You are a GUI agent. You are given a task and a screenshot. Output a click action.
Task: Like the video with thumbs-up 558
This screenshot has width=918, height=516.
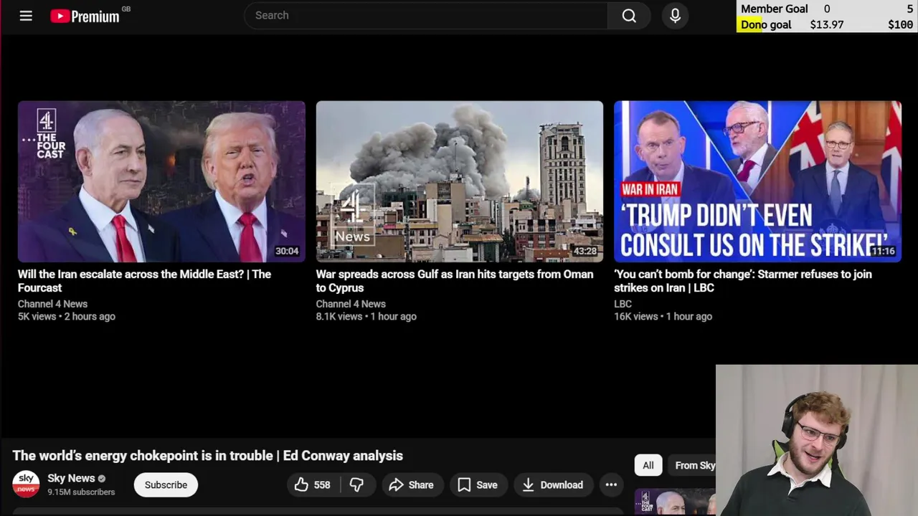click(313, 485)
